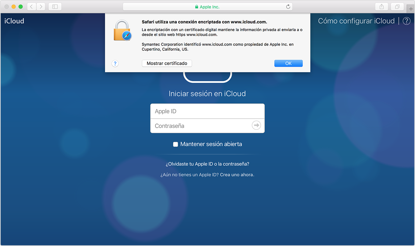Click into the Contraseña password field

coord(201,126)
